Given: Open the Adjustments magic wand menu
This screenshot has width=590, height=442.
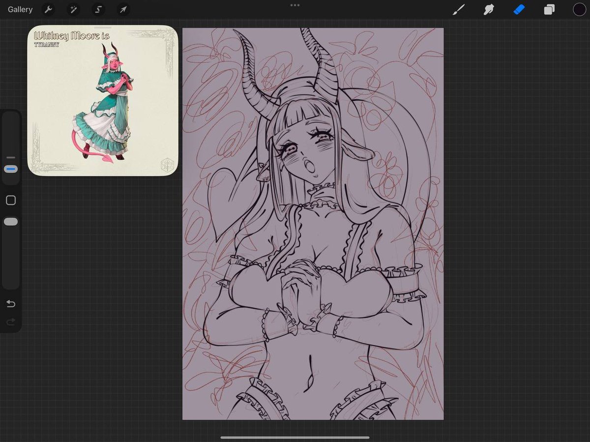Looking at the screenshot, I should click(73, 9).
